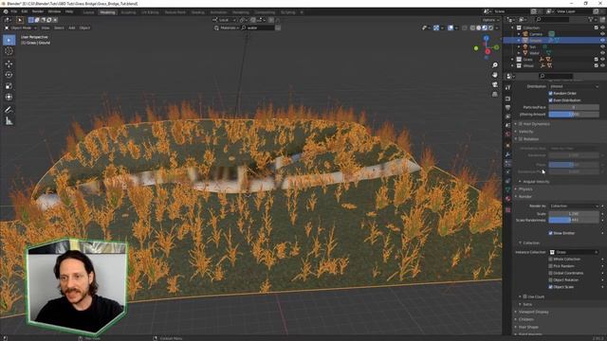This screenshot has height=341, width=607.
Task: Click the Particles/Face value field
Action: pyautogui.click(x=574, y=107)
